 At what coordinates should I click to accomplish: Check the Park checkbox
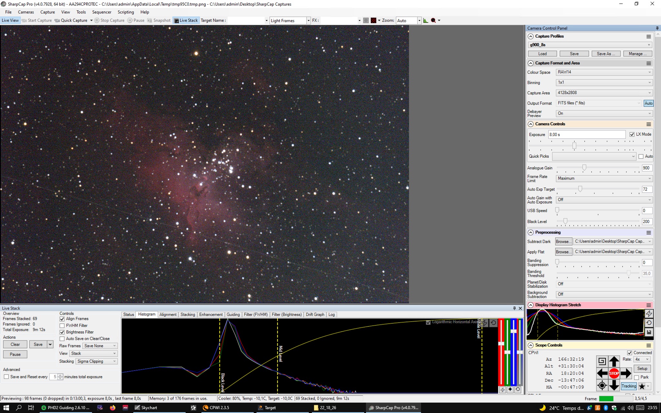pos(636,378)
